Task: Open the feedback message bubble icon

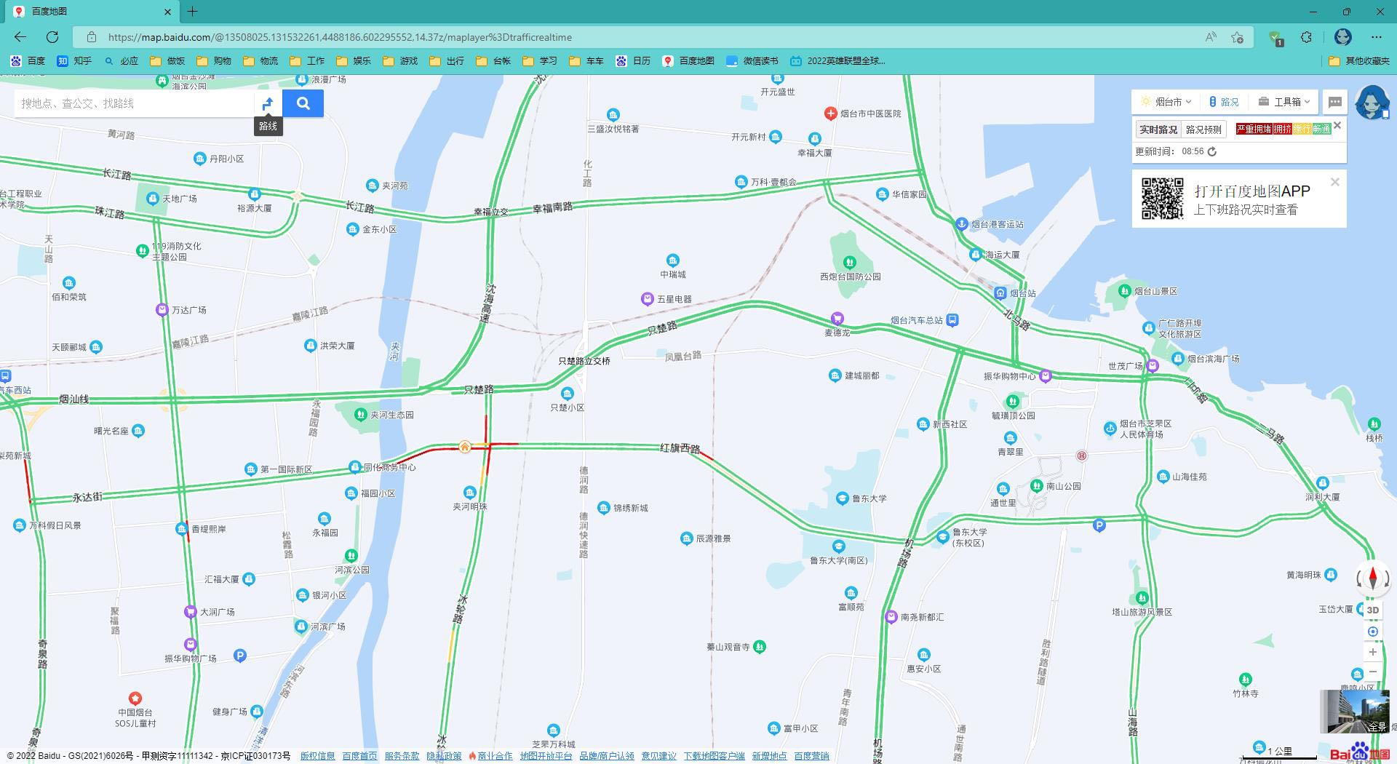Action: [1334, 102]
